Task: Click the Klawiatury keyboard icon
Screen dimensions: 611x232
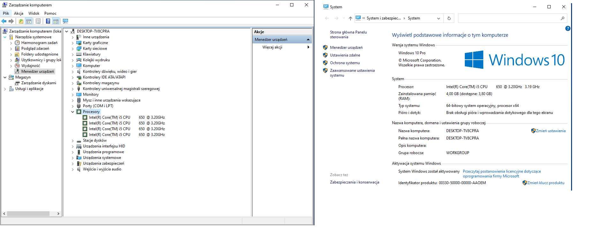Action: pos(79,54)
